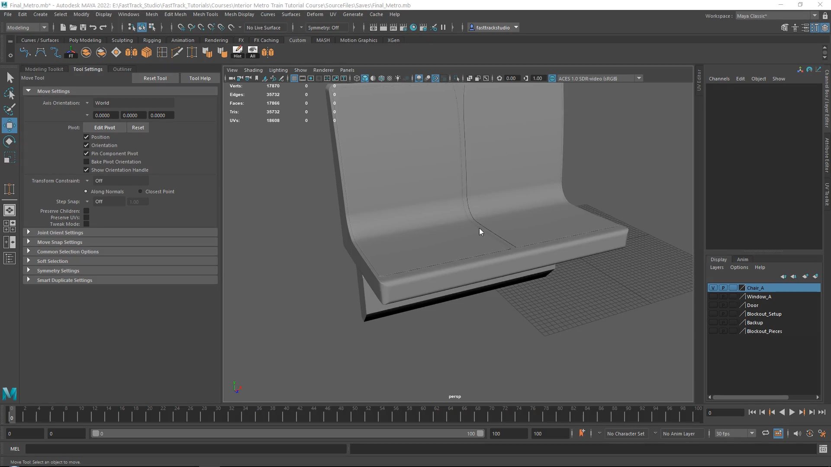Select the Paint Selection tool
Image resolution: width=831 pixels, height=467 pixels.
click(x=10, y=109)
